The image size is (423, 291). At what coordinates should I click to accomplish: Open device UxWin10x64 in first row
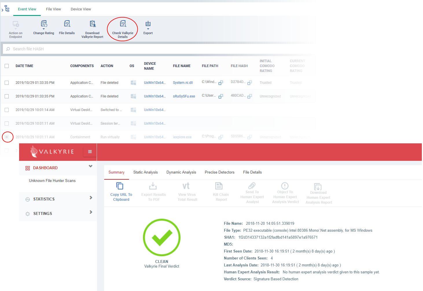[155, 83]
